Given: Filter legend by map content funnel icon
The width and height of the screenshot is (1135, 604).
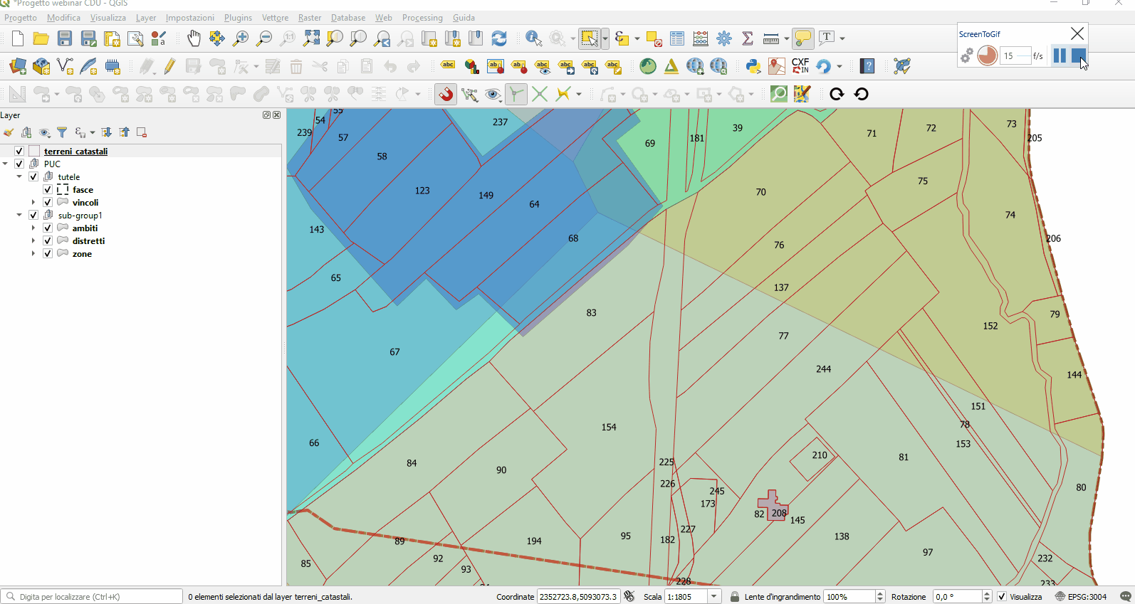Looking at the screenshot, I should point(62,132).
